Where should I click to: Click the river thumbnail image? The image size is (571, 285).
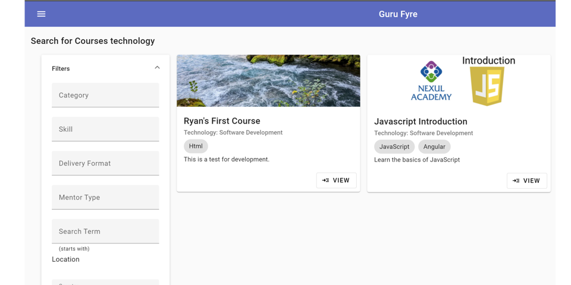tap(268, 81)
